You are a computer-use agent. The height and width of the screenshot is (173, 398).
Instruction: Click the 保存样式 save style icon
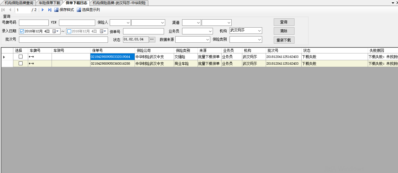(x=56, y=10)
